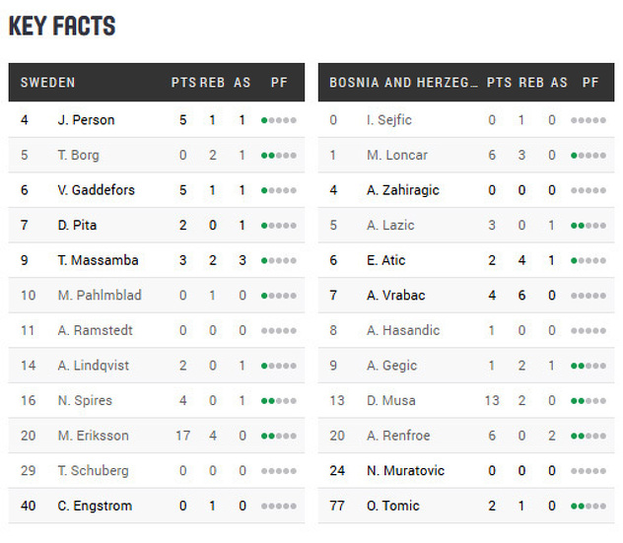
Task: Click Sweden's AS column header
Action: coord(242,83)
